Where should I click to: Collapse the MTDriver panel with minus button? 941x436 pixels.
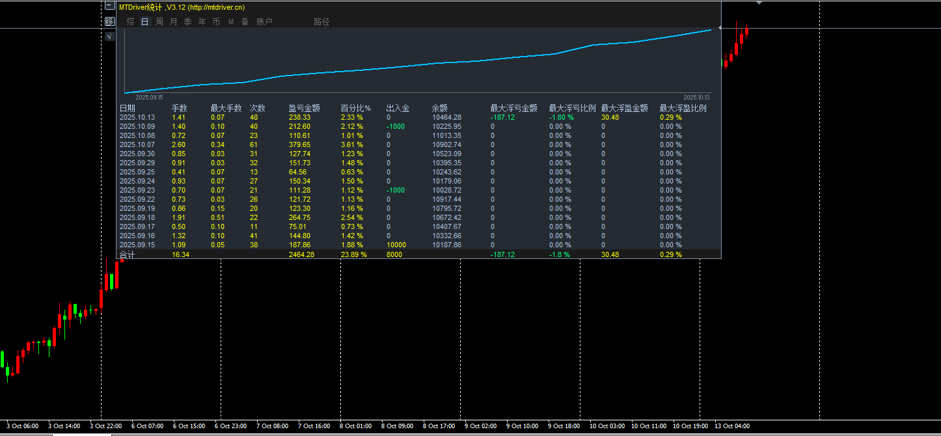tap(109, 6)
